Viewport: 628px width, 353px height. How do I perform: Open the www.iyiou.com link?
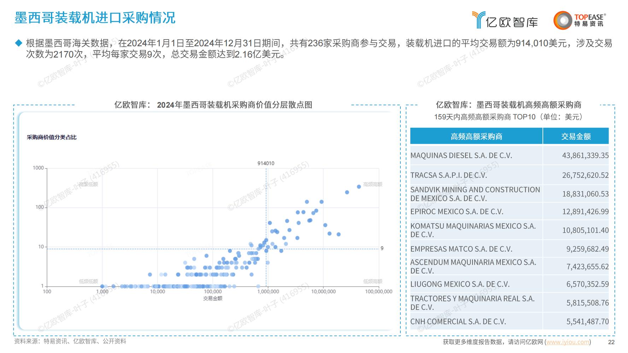point(568,342)
